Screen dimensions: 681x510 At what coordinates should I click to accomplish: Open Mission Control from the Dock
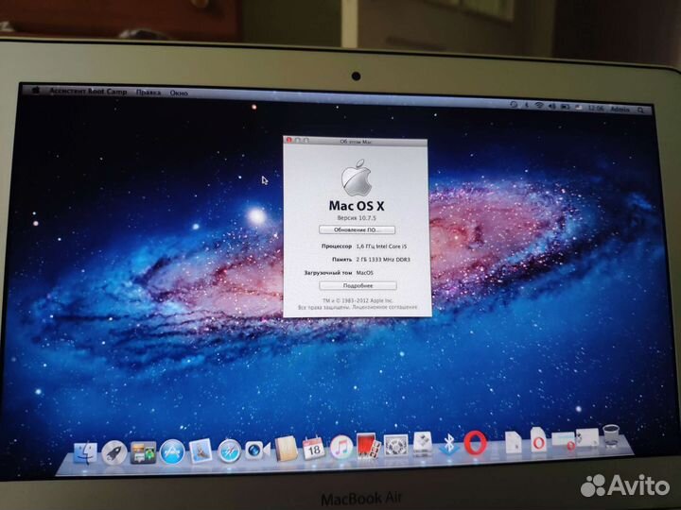coord(144,452)
